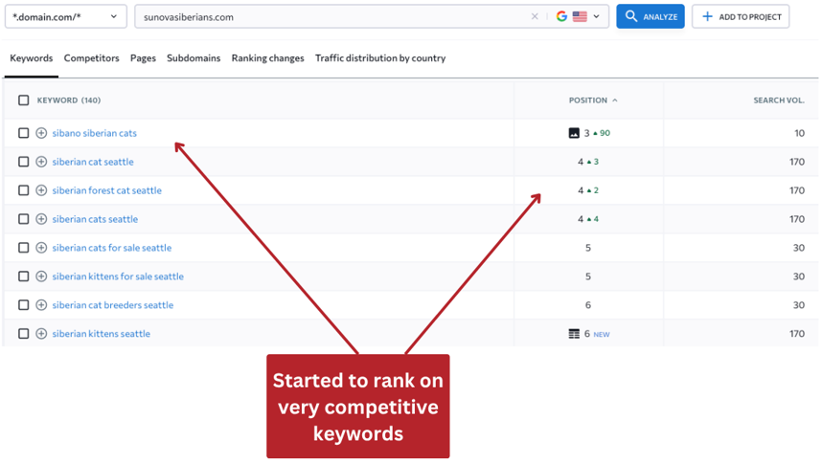The image size is (822, 464).
Task: Open 'siberian cat breeders seattle' link
Action: (113, 305)
